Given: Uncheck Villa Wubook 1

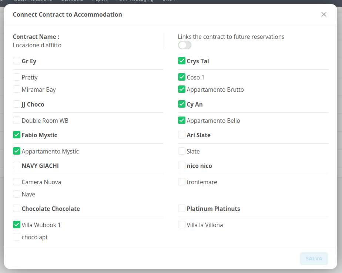Looking at the screenshot, I should coord(17,225).
